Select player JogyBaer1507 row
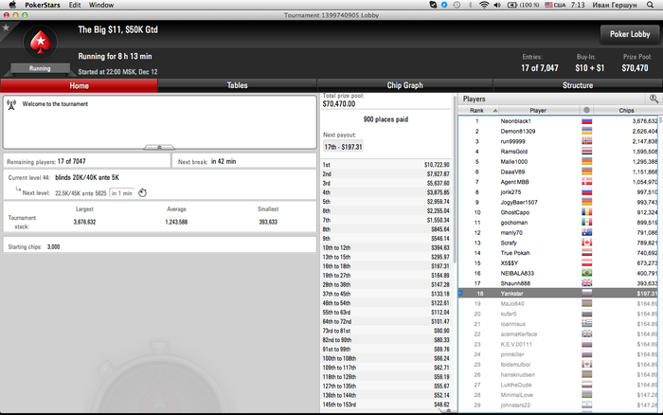This screenshot has width=663, height=415. pos(558,202)
